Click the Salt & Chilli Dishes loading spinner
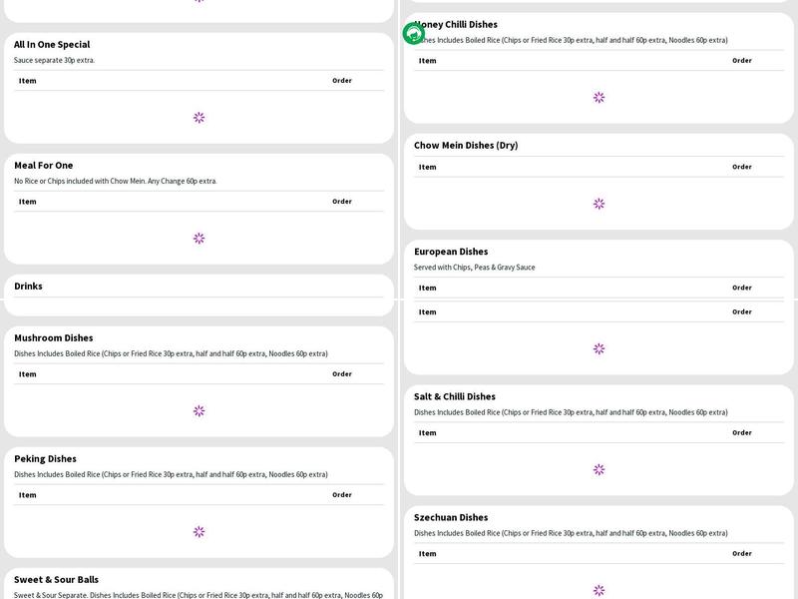The width and height of the screenshot is (798, 599). [598, 470]
